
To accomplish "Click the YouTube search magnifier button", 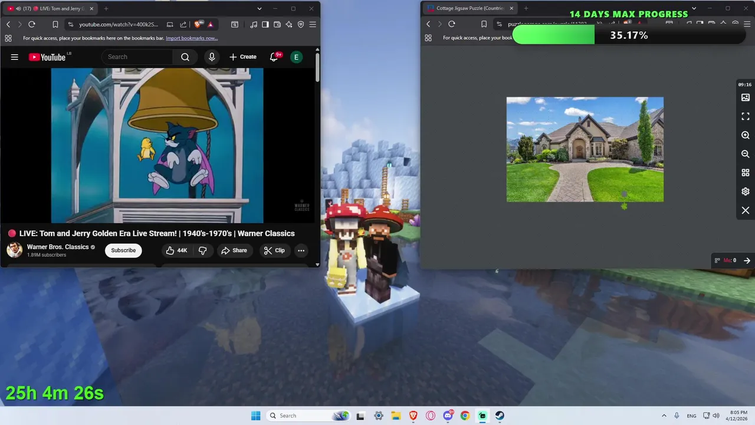I will pos(185,57).
